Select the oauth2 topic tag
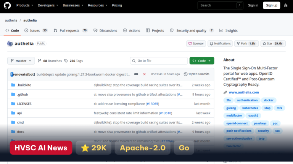Viewport: 293px width, 164px height. [x=253, y=115]
